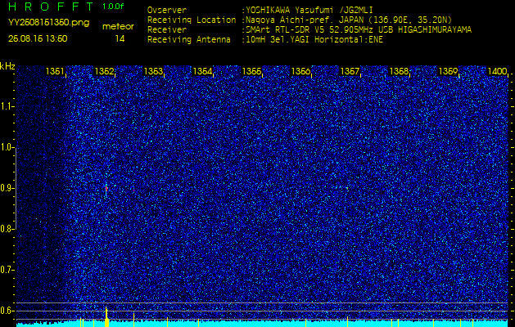Click the "Receiver" field label
This screenshot has width=515, height=327.
pyautogui.click(x=167, y=30)
